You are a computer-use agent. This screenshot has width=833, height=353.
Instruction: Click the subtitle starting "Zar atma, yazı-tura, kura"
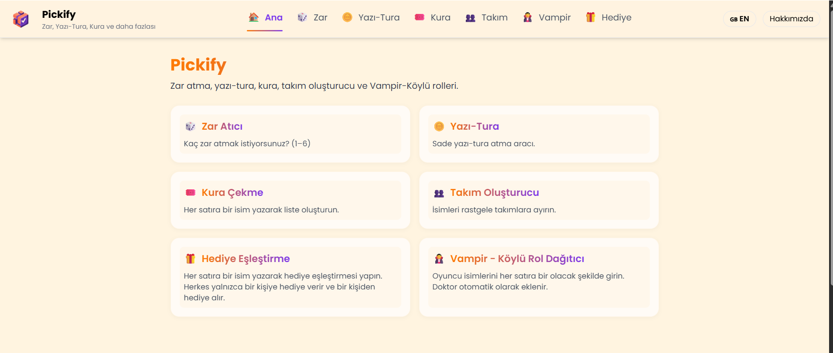[314, 86]
